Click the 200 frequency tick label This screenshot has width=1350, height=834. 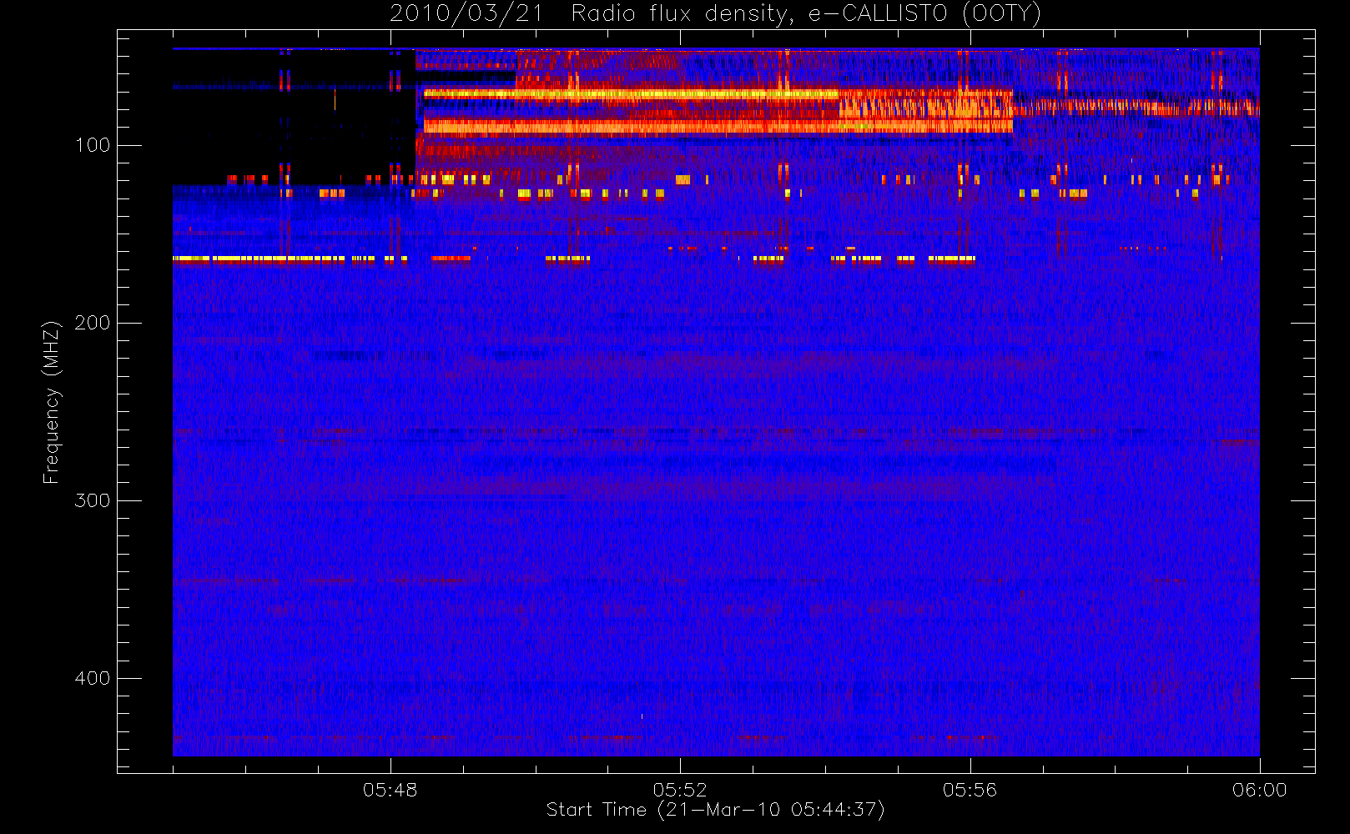click(x=93, y=323)
